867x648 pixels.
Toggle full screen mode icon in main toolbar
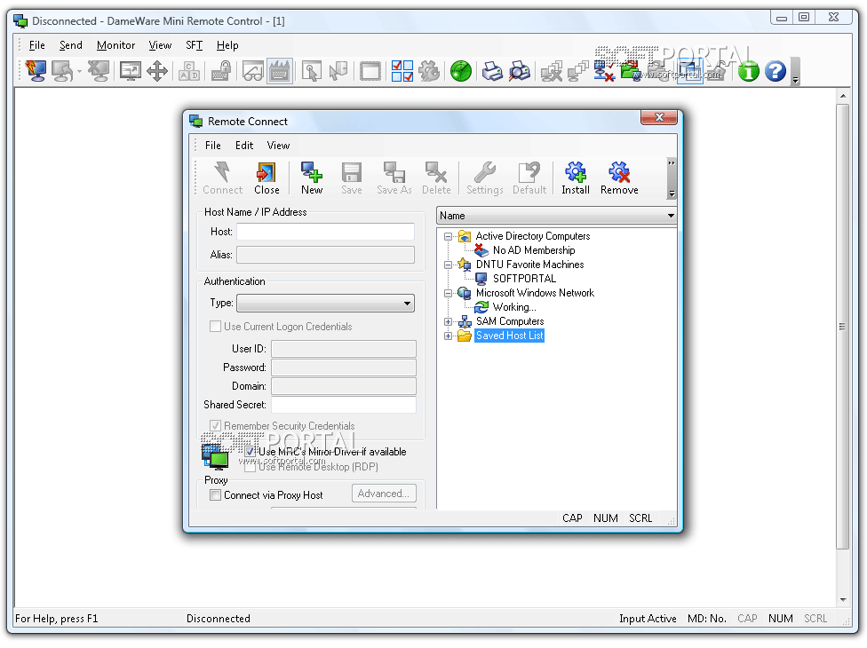tap(131, 71)
